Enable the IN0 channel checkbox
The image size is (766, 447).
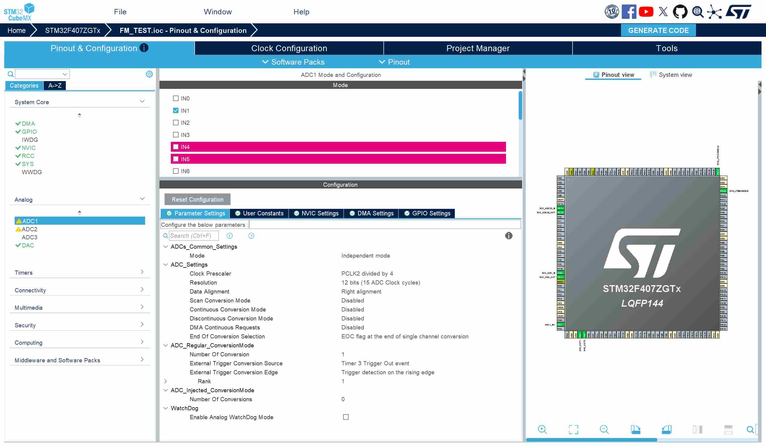[x=176, y=98]
